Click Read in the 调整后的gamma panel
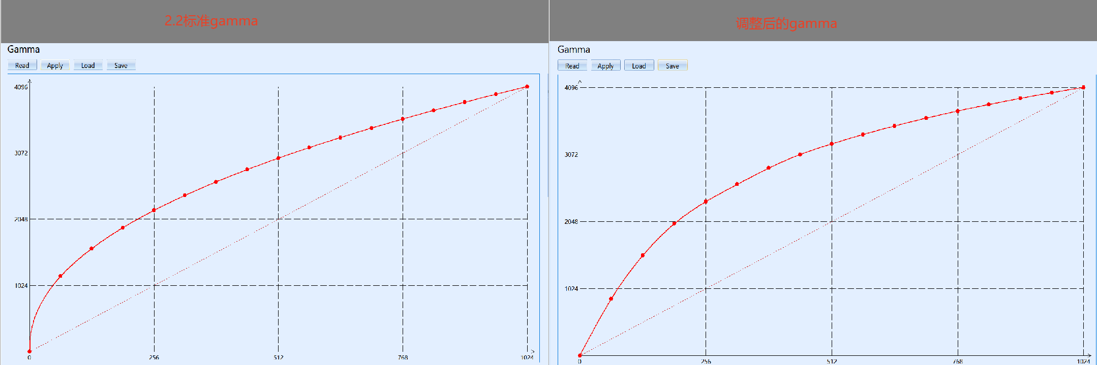The height and width of the screenshot is (365, 1097). [572, 66]
